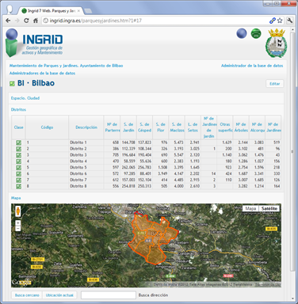The image size is (298, 304).
Task: Open the Distrito 5 row class icon
Action: (19, 168)
